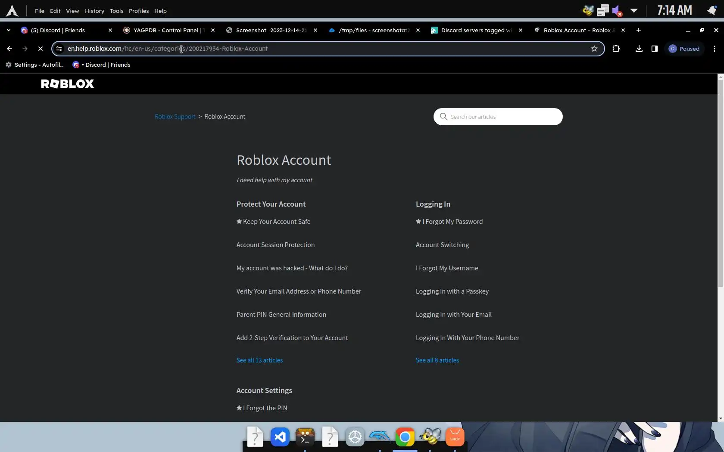Open the Profiles menu
This screenshot has height=452, width=724.
(x=139, y=11)
